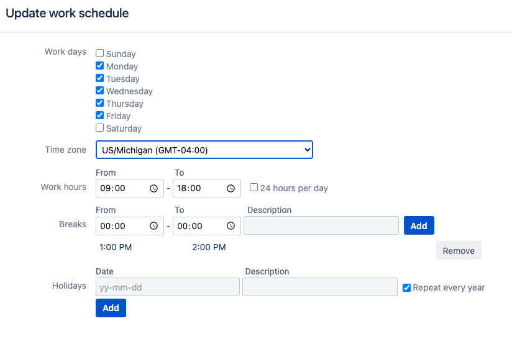Image resolution: width=512 pixels, height=339 pixels.
Task: Remove the 1:00 PM to 2:00 PM break
Action: [x=459, y=251]
